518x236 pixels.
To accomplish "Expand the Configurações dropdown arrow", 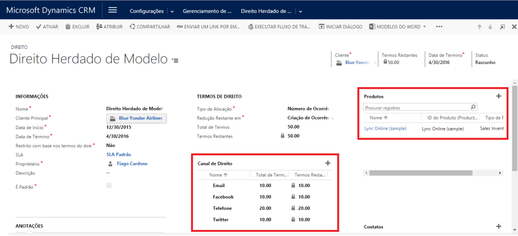I will [x=172, y=11].
